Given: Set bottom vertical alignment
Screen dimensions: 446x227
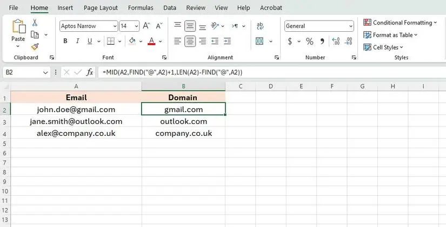Looking at the screenshot, I should pos(203,27).
